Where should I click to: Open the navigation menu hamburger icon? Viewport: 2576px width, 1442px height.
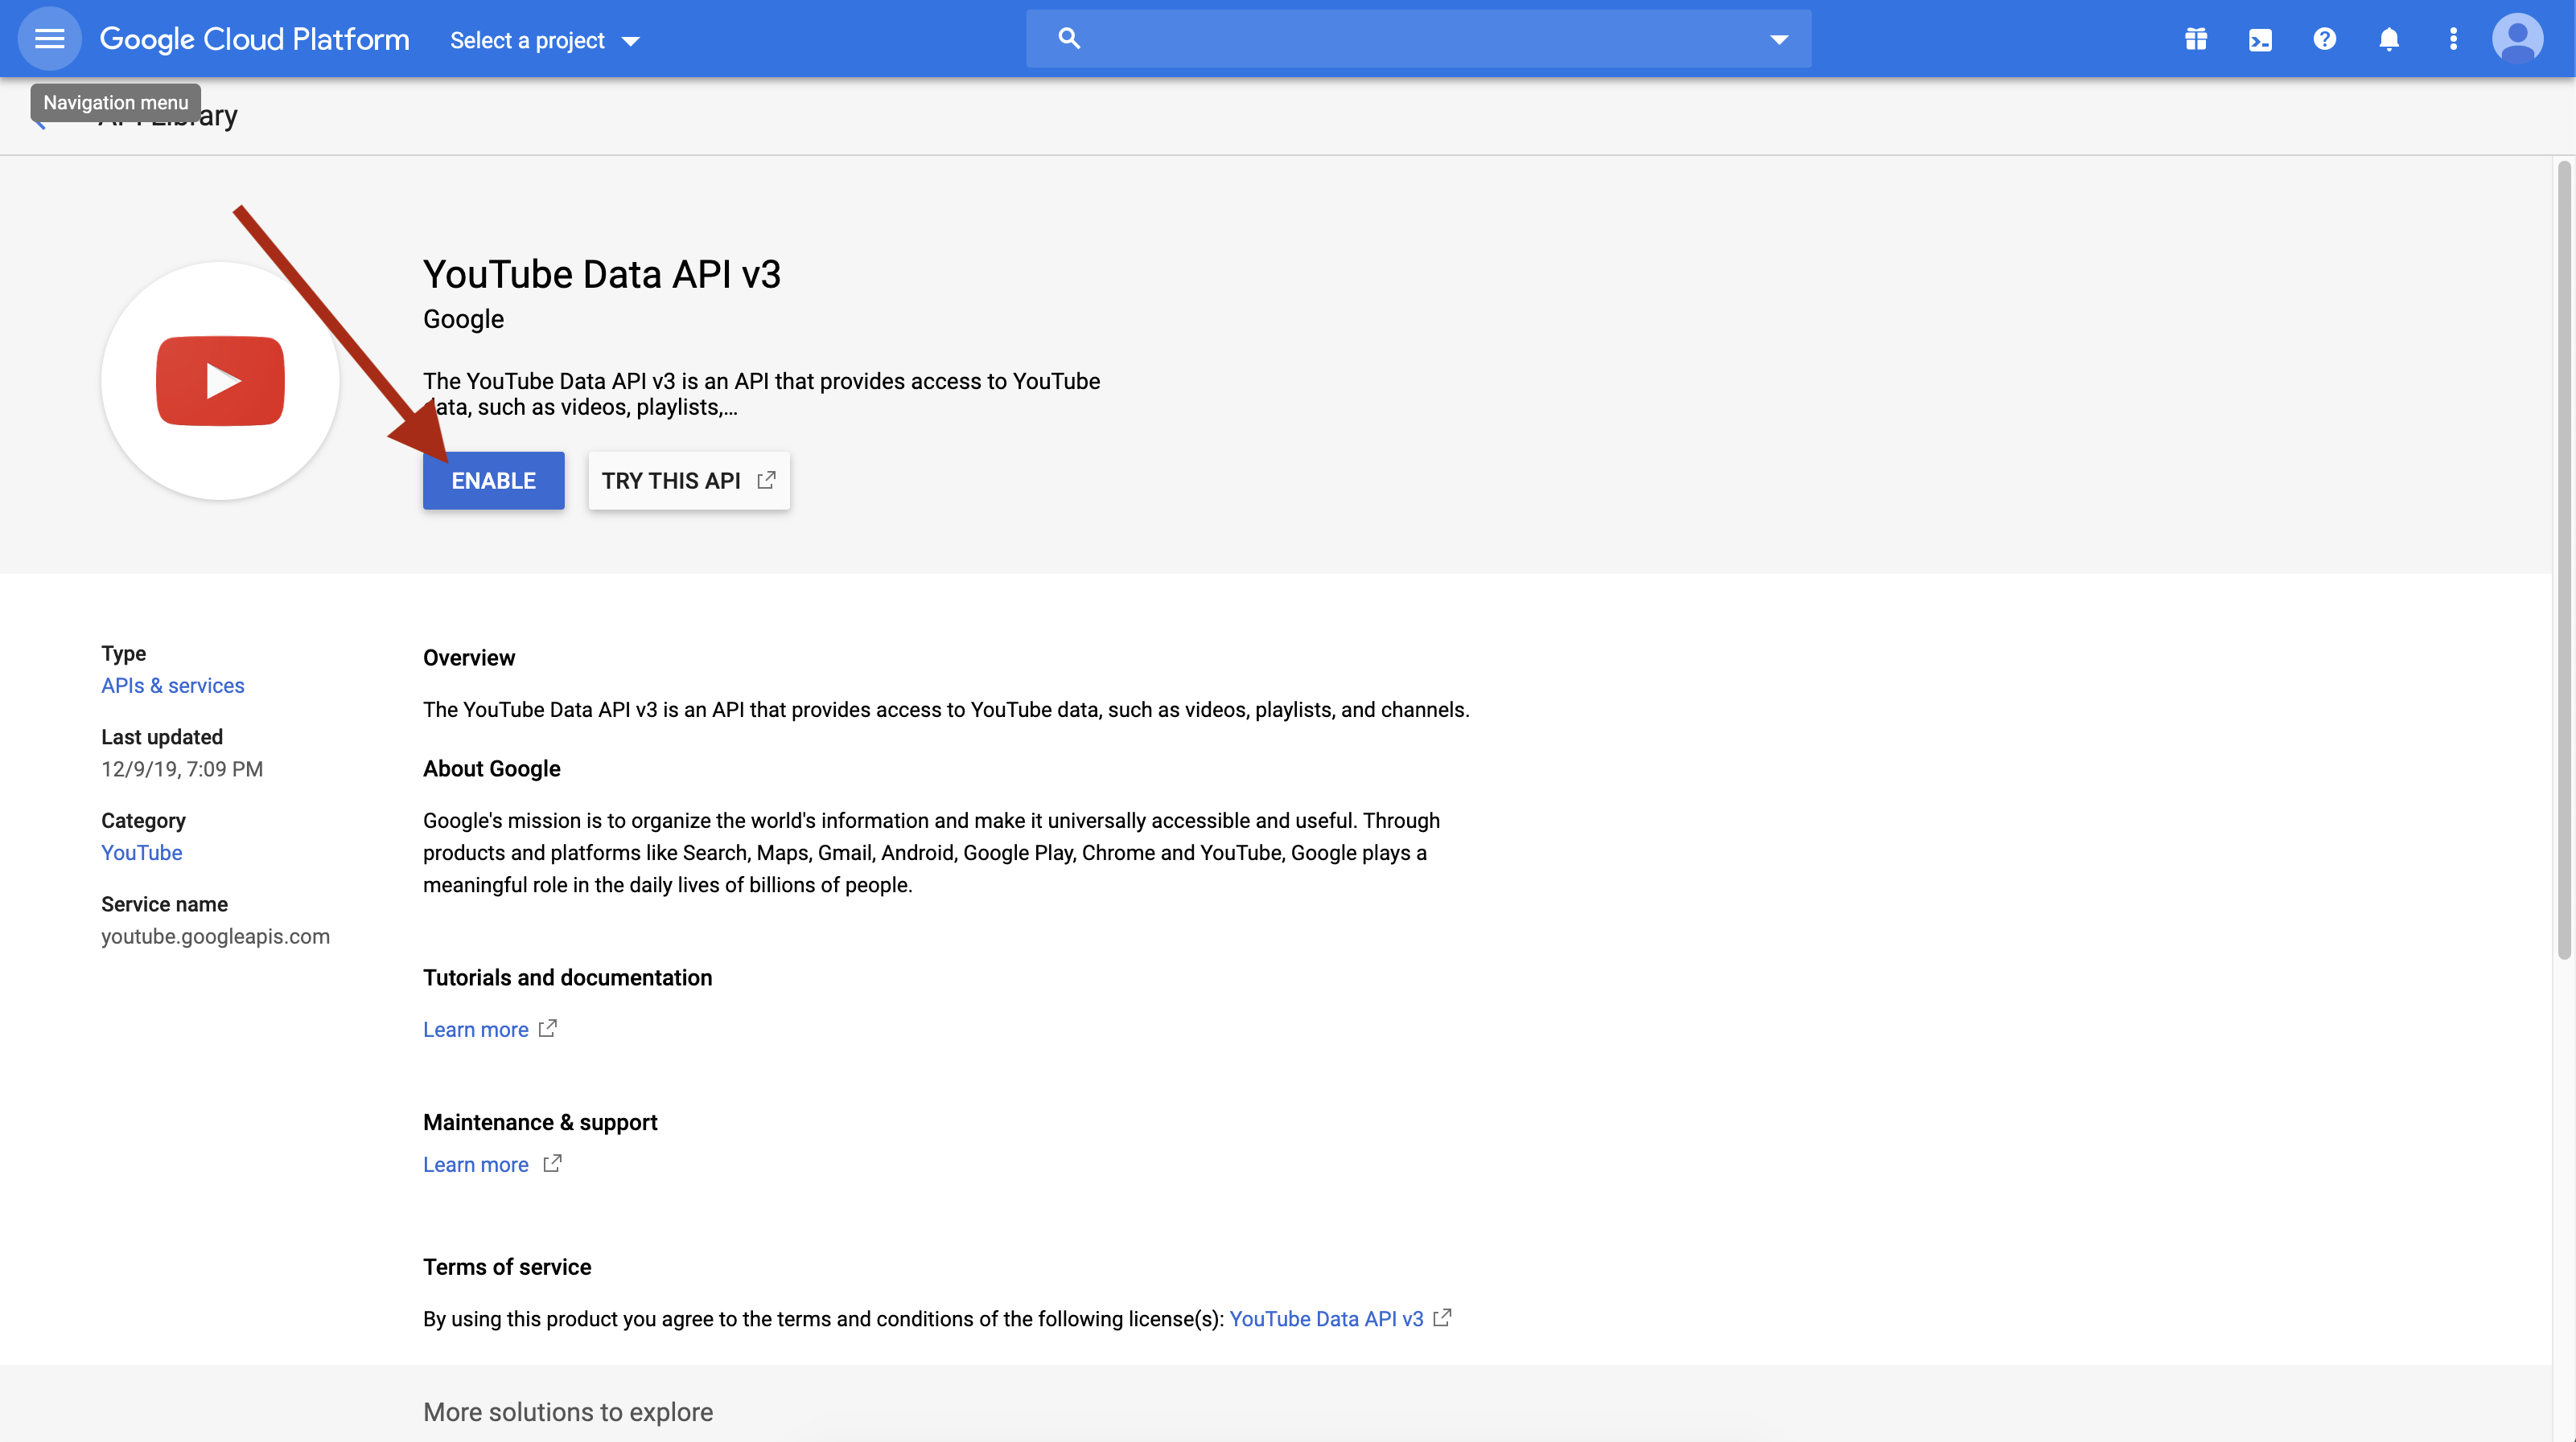48,38
